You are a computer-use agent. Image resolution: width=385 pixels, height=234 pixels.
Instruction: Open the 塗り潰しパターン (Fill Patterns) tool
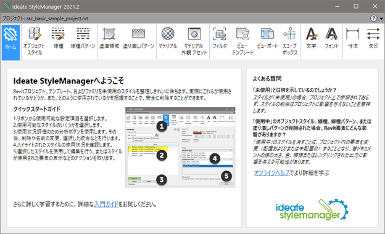(138, 38)
